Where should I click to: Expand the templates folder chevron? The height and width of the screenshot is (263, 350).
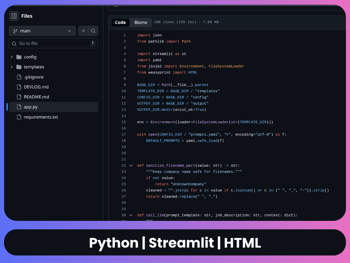pos(12,67)
